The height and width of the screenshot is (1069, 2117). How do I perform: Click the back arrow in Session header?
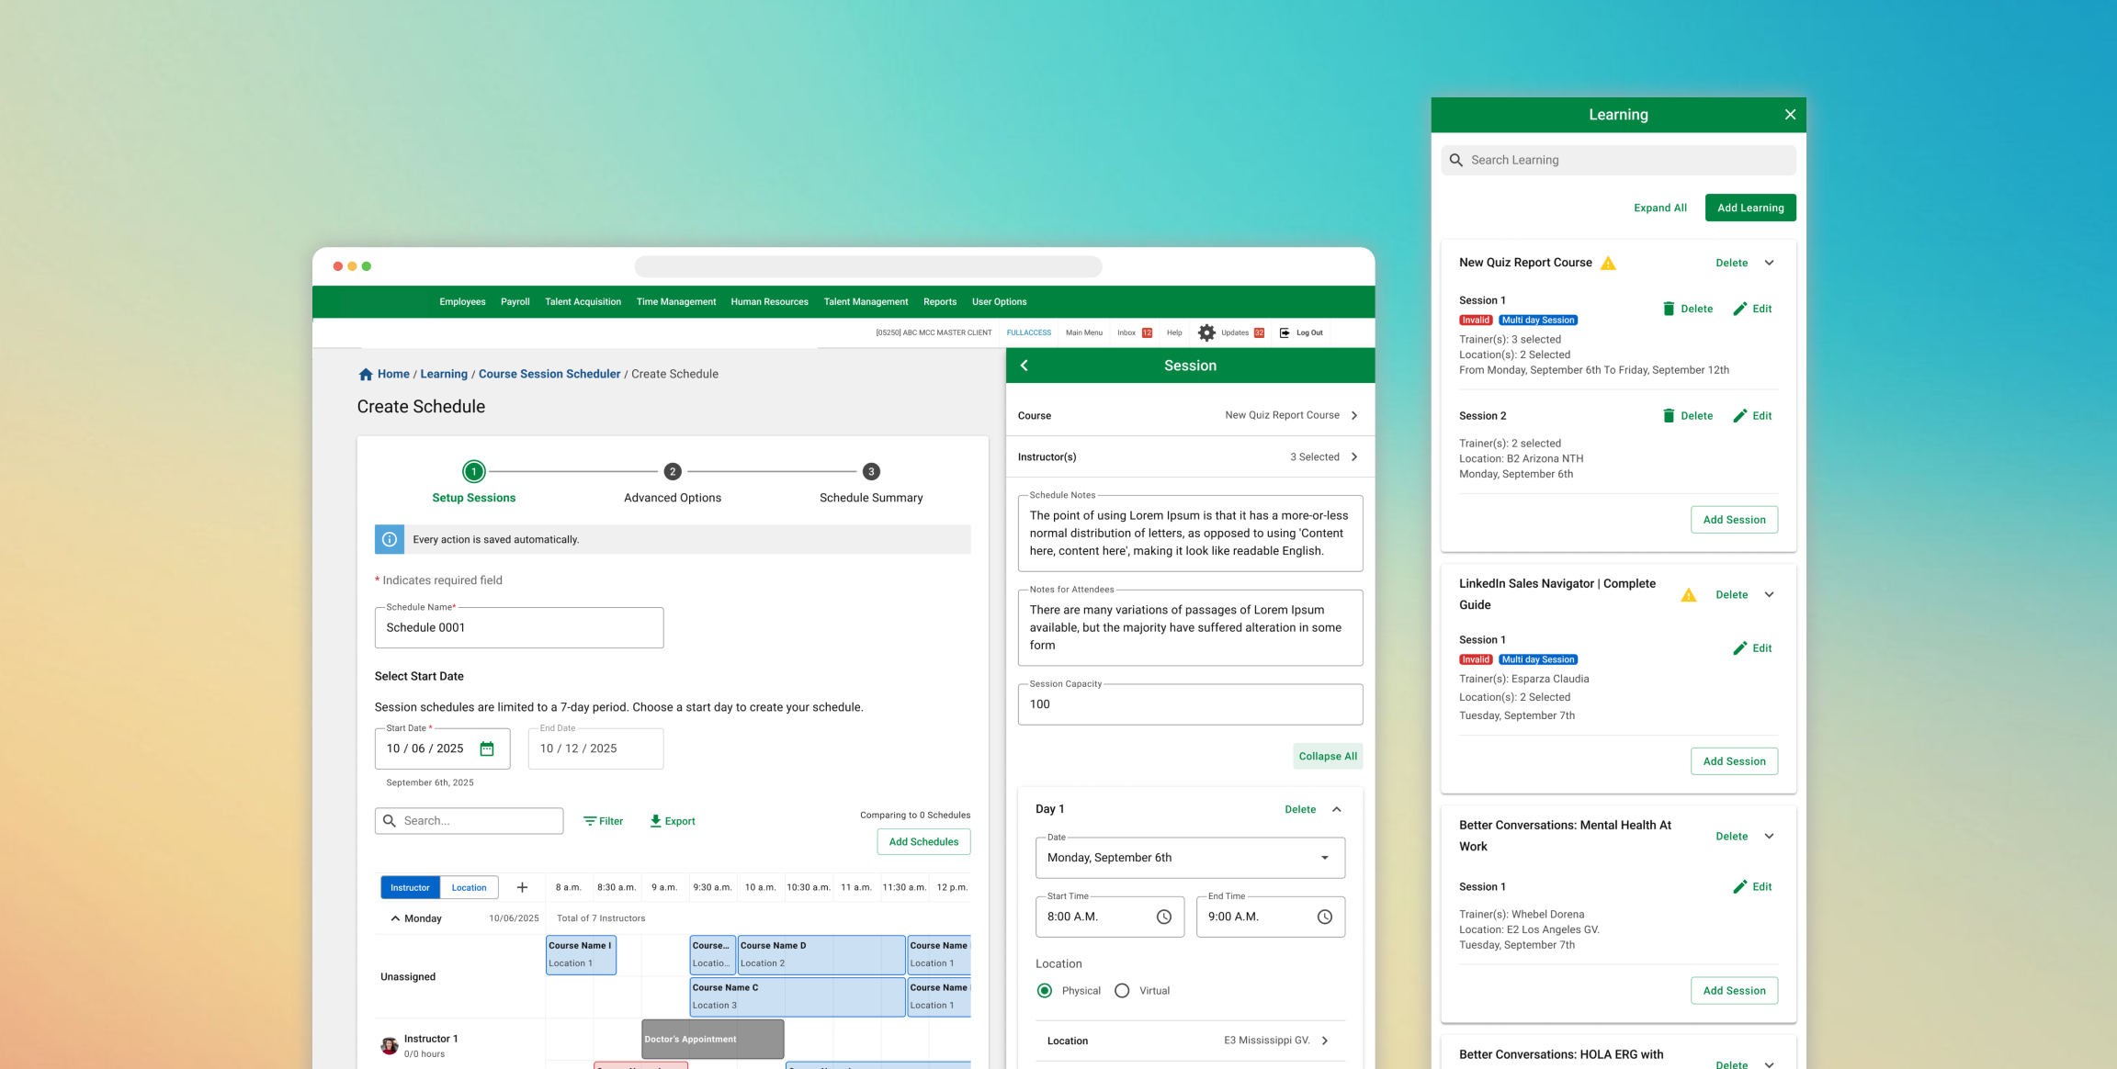1025,366
